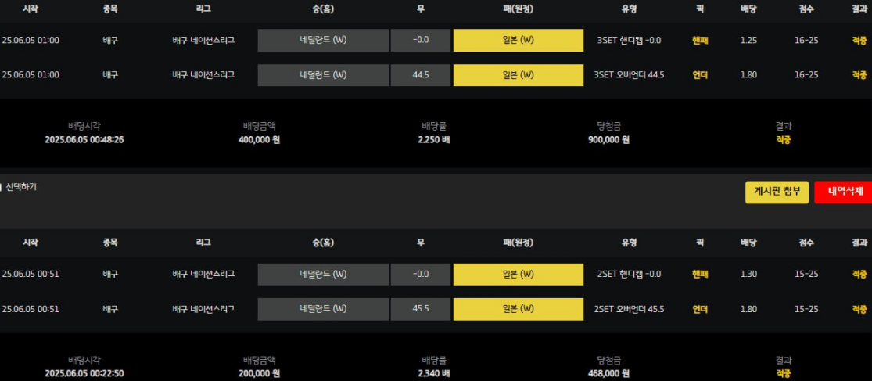The height and width of the screenshot is (381, 872).
Task: Click 배구 네이션스리그 league in first row
Action: [x=203, y=41]
